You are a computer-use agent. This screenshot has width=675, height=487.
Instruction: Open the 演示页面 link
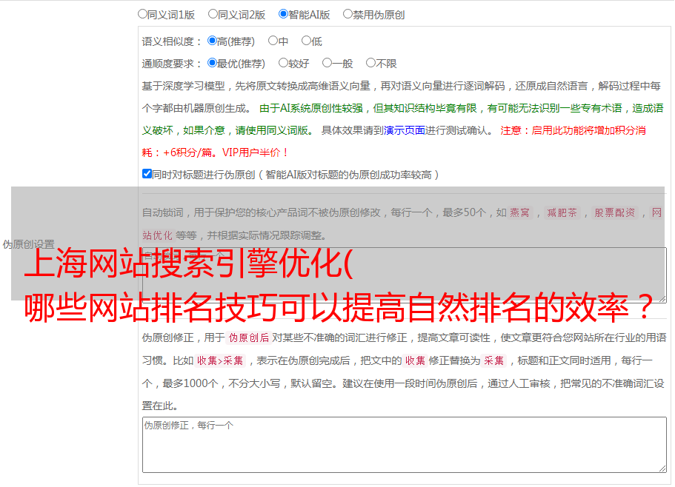tap(405, 130)
